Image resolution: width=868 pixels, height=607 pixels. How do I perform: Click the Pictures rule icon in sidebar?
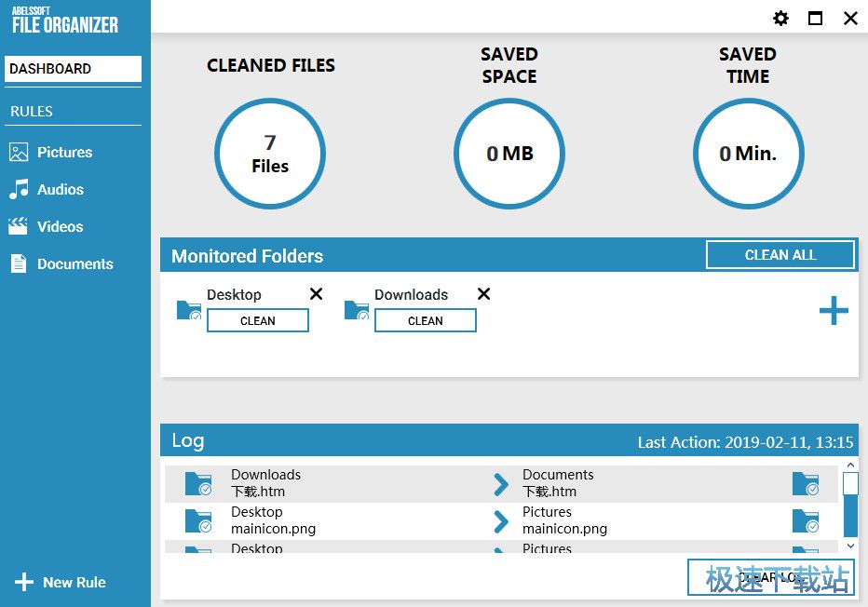click(x=19, y=153)
